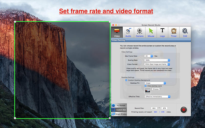The image size is (205, 128).
Task: Click the Choose background image button
Action: tap(156, 89)
